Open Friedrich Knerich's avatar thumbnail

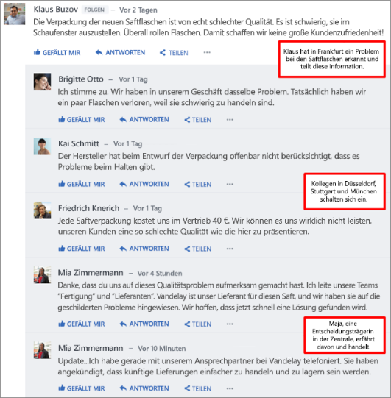point(43,210)
